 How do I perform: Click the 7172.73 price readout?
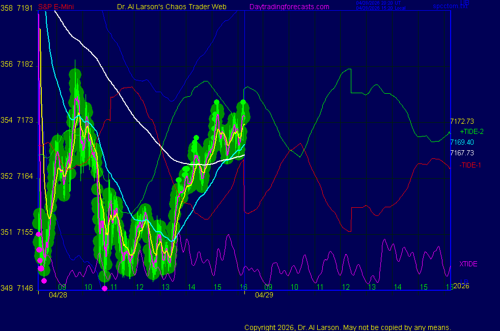tap(462, 121)
